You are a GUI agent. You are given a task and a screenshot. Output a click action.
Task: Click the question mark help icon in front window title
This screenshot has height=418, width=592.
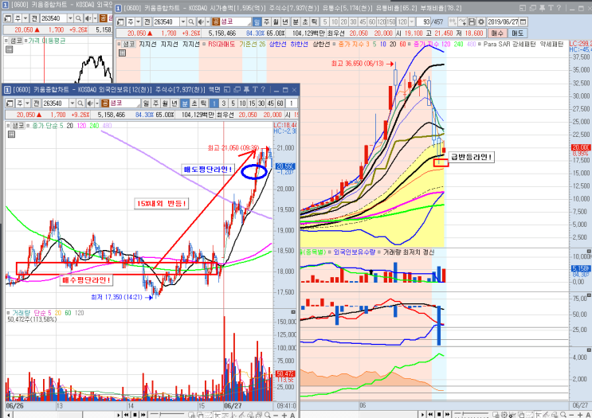pyautogui.click(x=263, y=89)
